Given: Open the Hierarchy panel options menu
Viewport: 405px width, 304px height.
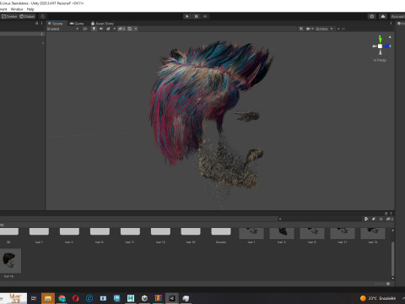Looking at the screenshot, I should point(42,23).
